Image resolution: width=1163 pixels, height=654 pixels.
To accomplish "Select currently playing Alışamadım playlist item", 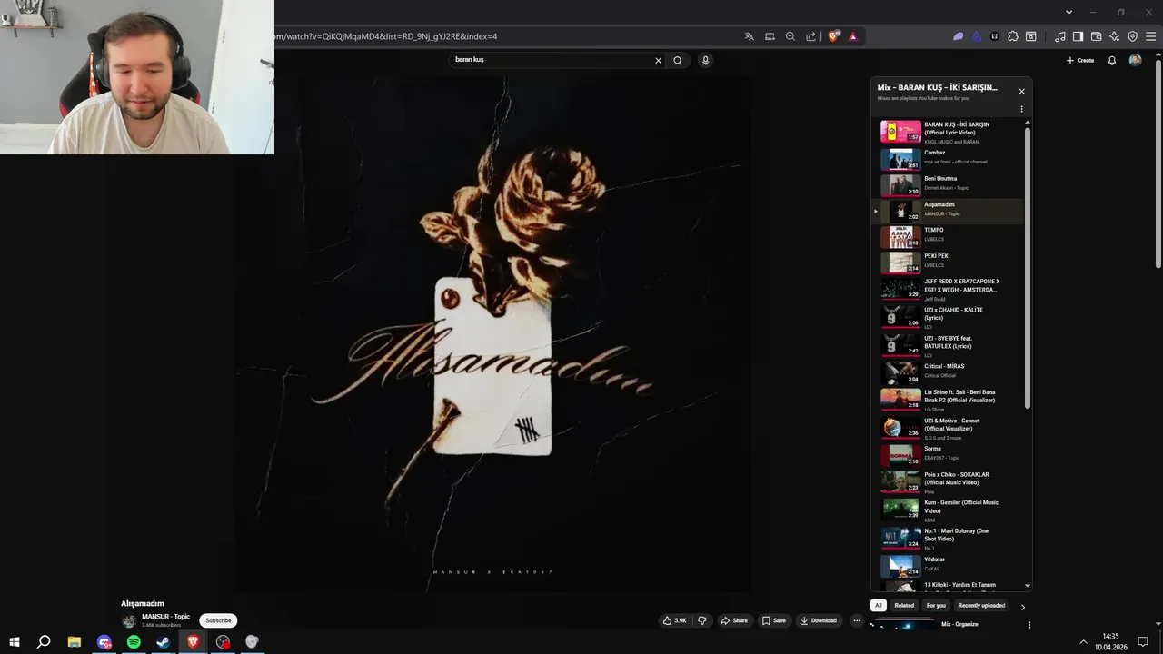I will [948, 211].
